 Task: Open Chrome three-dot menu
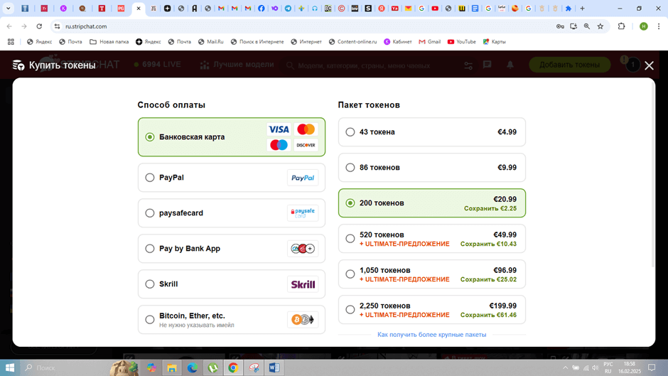[659, 26]
